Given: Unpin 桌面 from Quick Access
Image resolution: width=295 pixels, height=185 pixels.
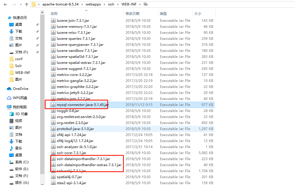Looking at the screenshot, I should point(37,24).
